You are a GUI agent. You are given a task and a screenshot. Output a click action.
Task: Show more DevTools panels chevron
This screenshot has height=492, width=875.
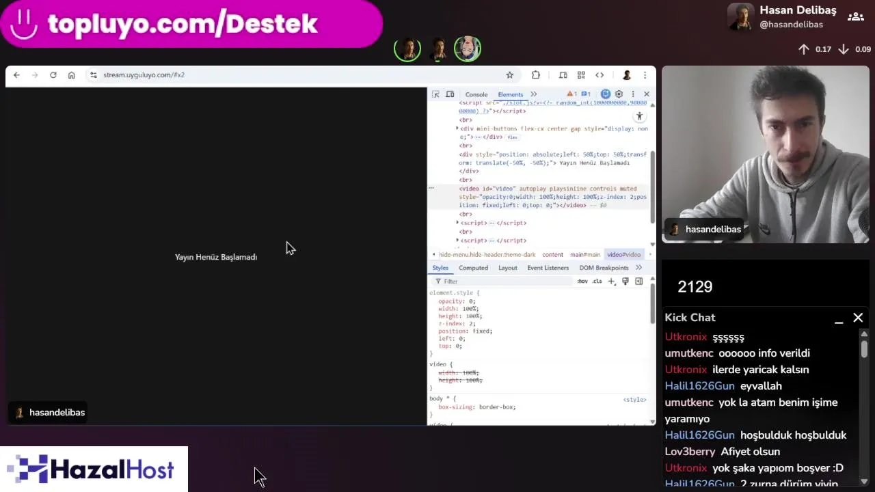534,94
